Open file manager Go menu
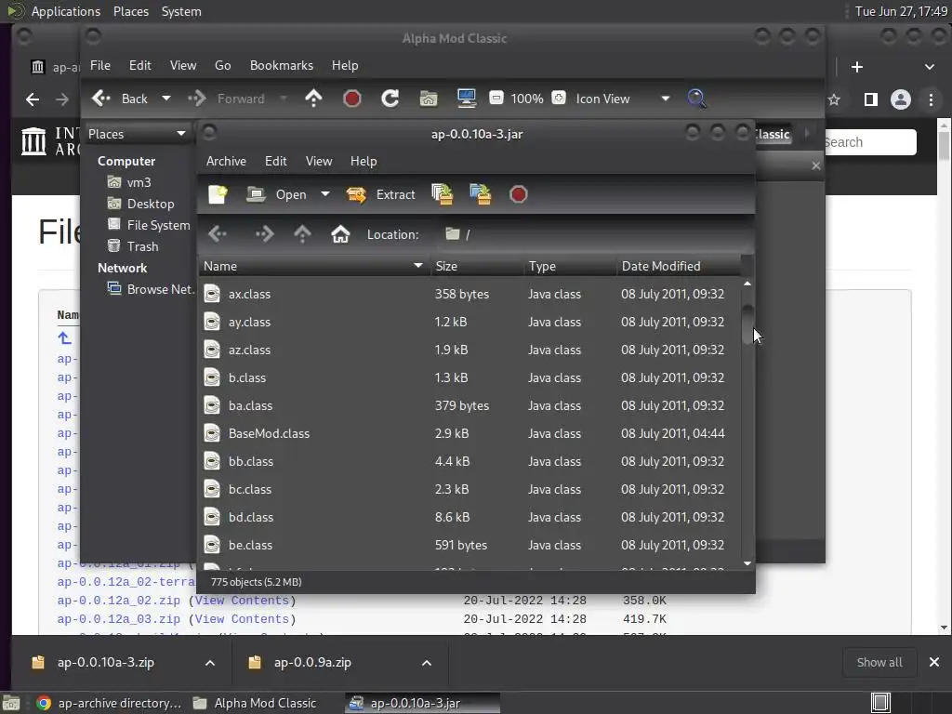The image size is (952, 714). [223, 65]
